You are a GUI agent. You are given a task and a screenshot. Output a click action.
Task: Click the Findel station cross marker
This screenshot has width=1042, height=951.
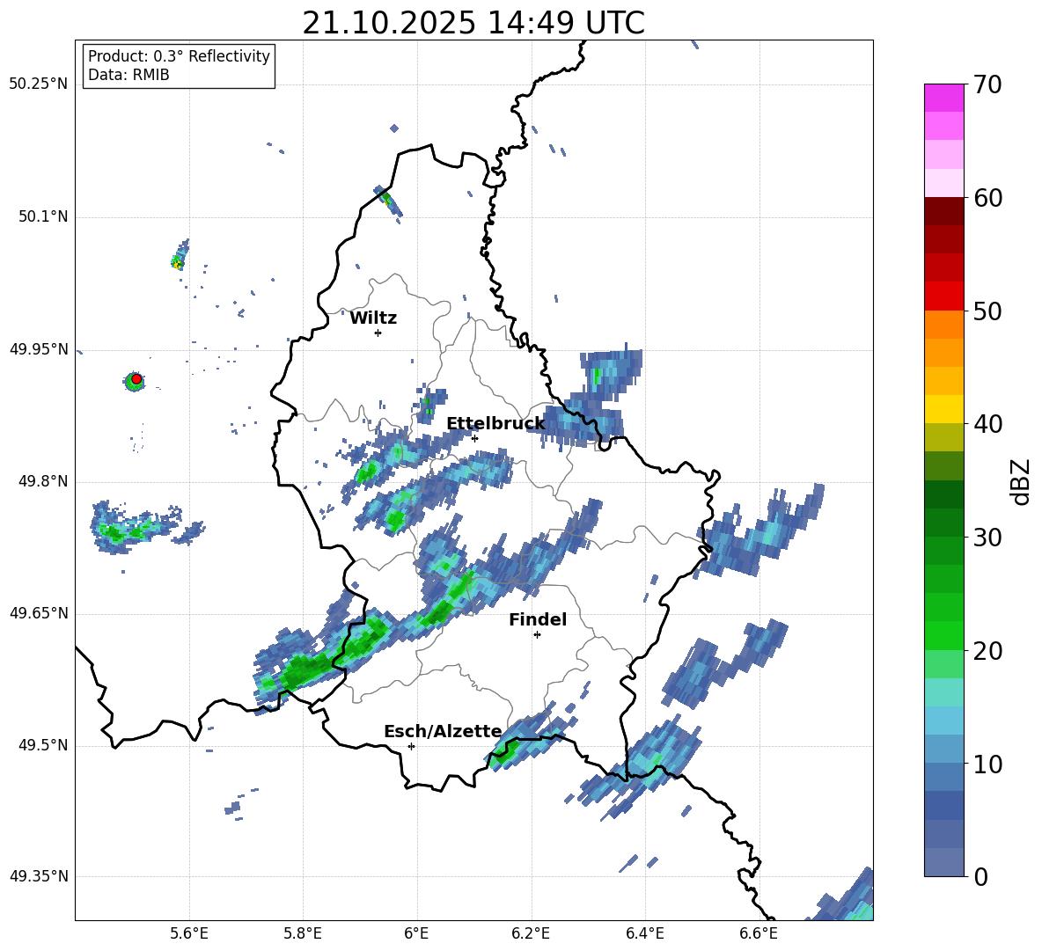click(537, 634)
